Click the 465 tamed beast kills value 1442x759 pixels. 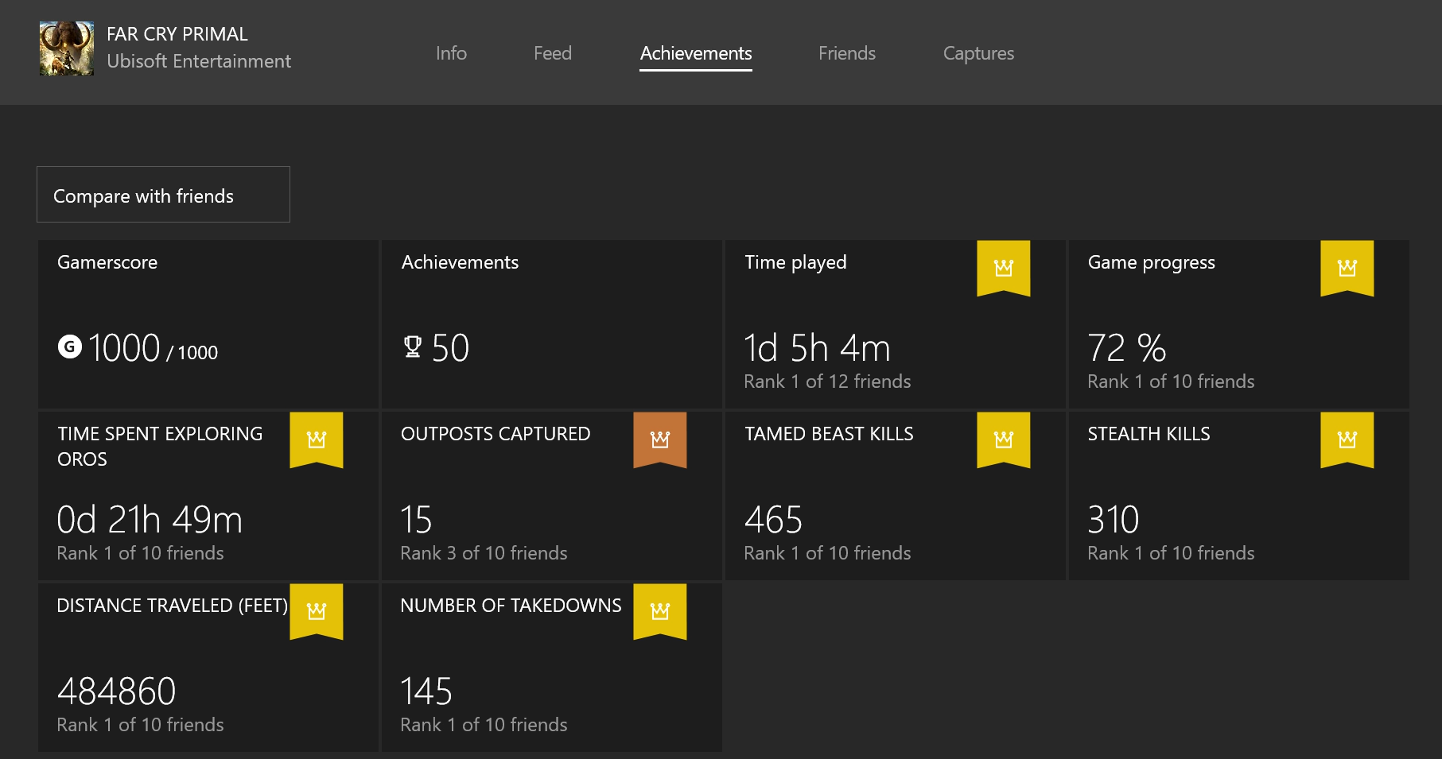pyautogui.click(x=773, y=520)
